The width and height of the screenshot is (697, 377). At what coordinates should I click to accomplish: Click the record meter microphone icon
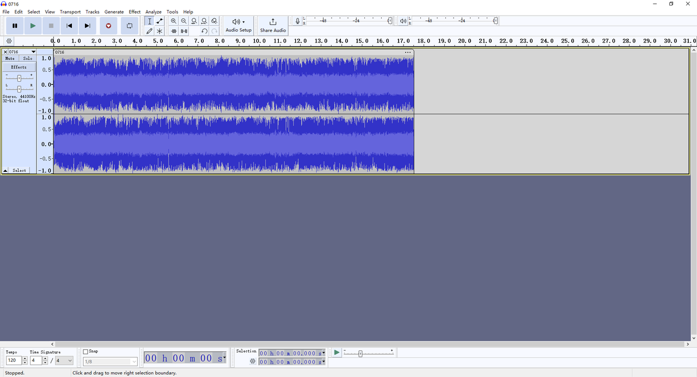pos(297,21)
